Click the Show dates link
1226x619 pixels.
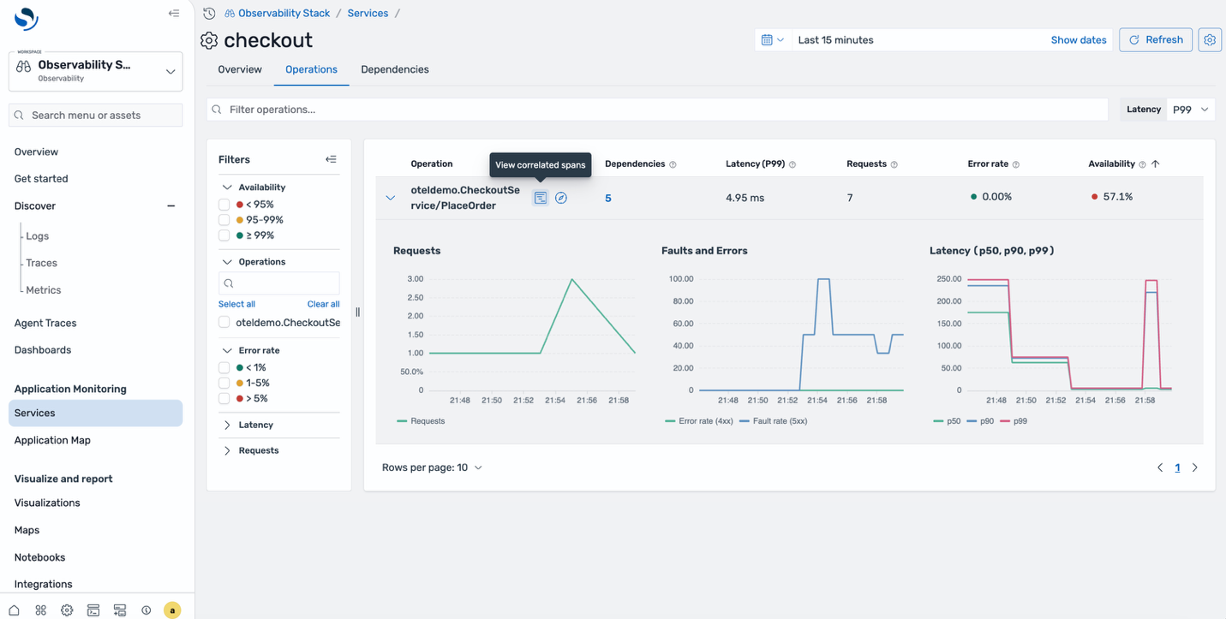click(1078, 39)
